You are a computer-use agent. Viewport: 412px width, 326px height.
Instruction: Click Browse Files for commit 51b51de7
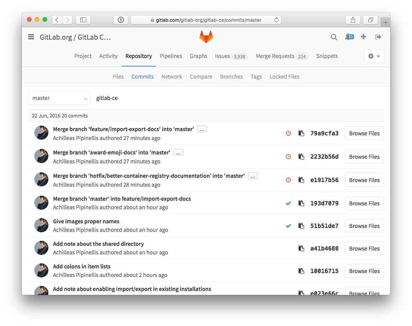pyautogui.click(x=364, y=226)
